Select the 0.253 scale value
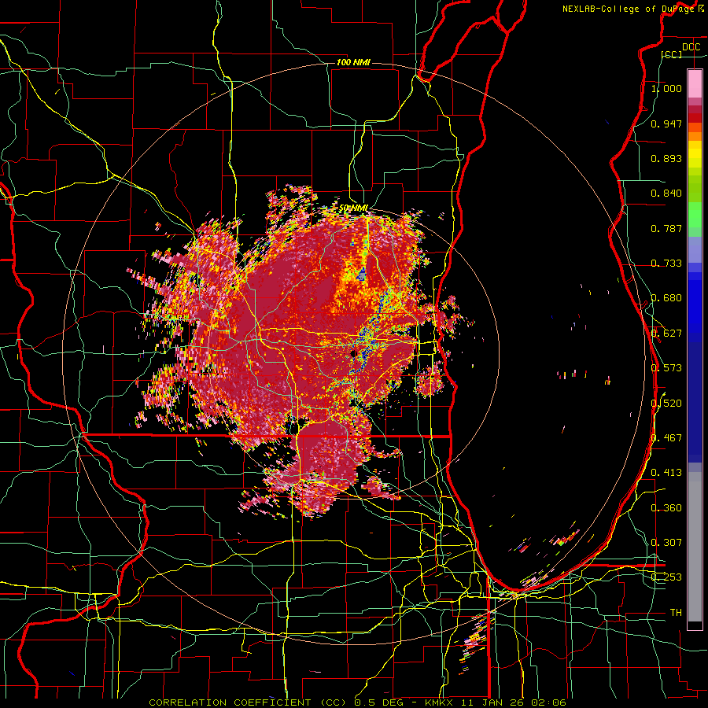 click(x=666, y=577)
